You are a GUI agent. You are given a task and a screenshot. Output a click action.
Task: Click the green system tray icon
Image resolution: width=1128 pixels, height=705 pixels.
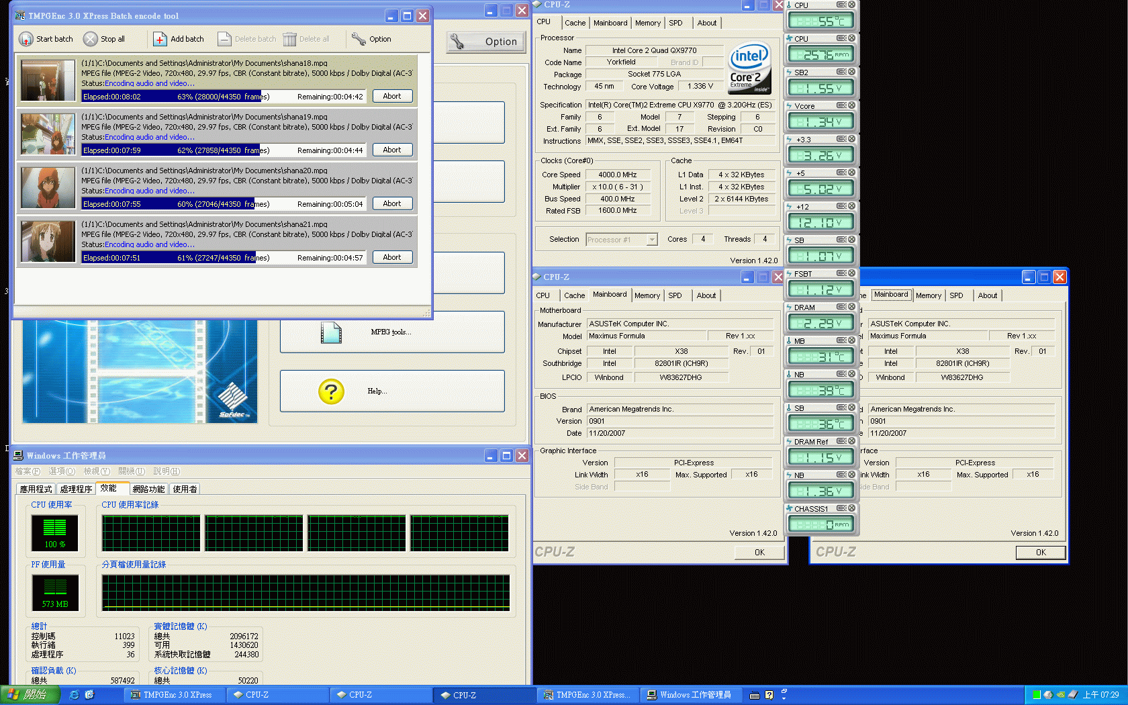point(1037,695)
